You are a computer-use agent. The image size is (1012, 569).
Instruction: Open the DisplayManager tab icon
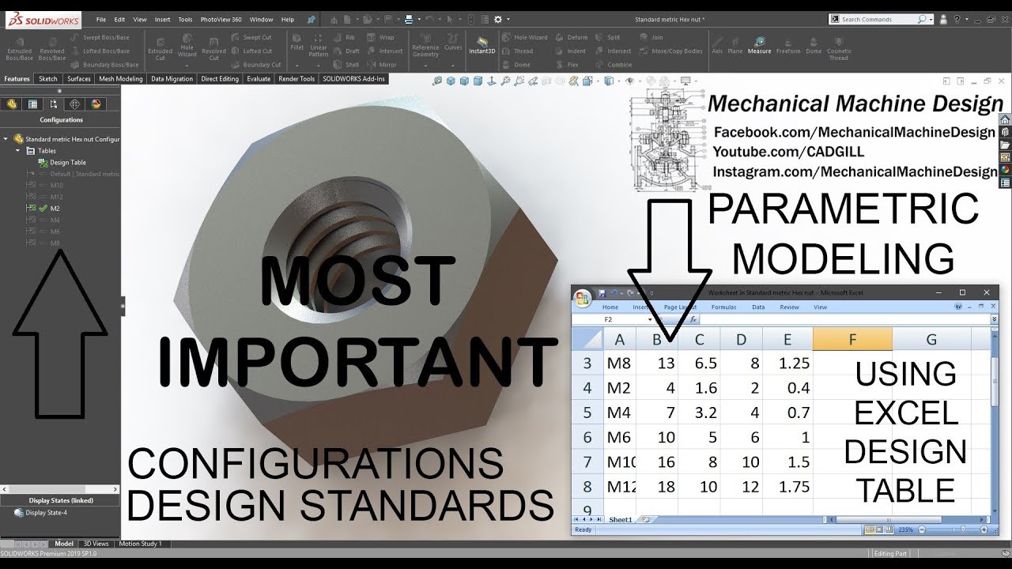coord(96,104)
